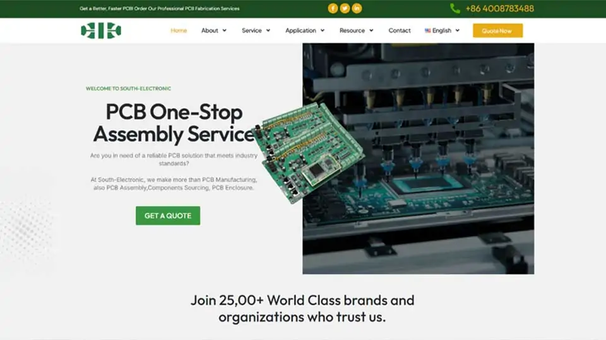Click the flag icon beside English
This screenshot has width=606, height=340.
click(427, 30)
